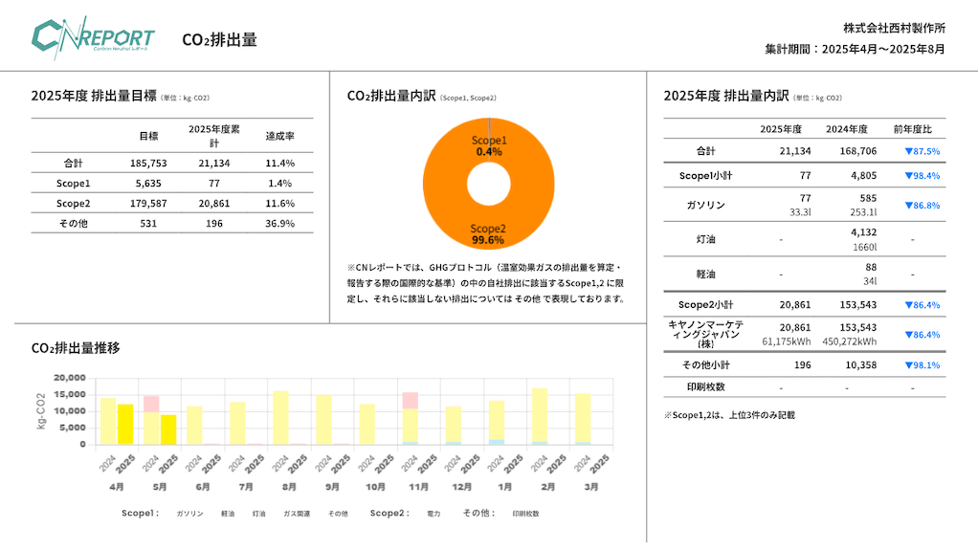Click the CN REPORT logo

[x=93, y=39]
